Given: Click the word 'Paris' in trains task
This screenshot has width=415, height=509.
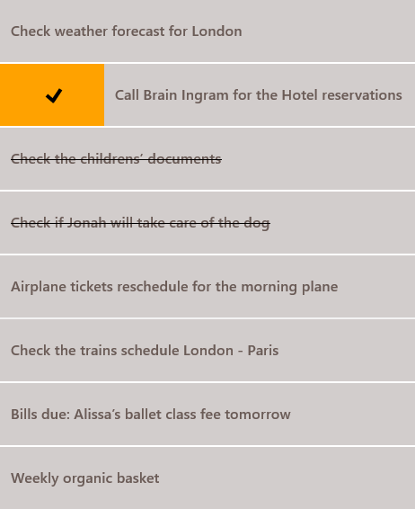Looking at the screenshot, I should (x=263, y=351).
